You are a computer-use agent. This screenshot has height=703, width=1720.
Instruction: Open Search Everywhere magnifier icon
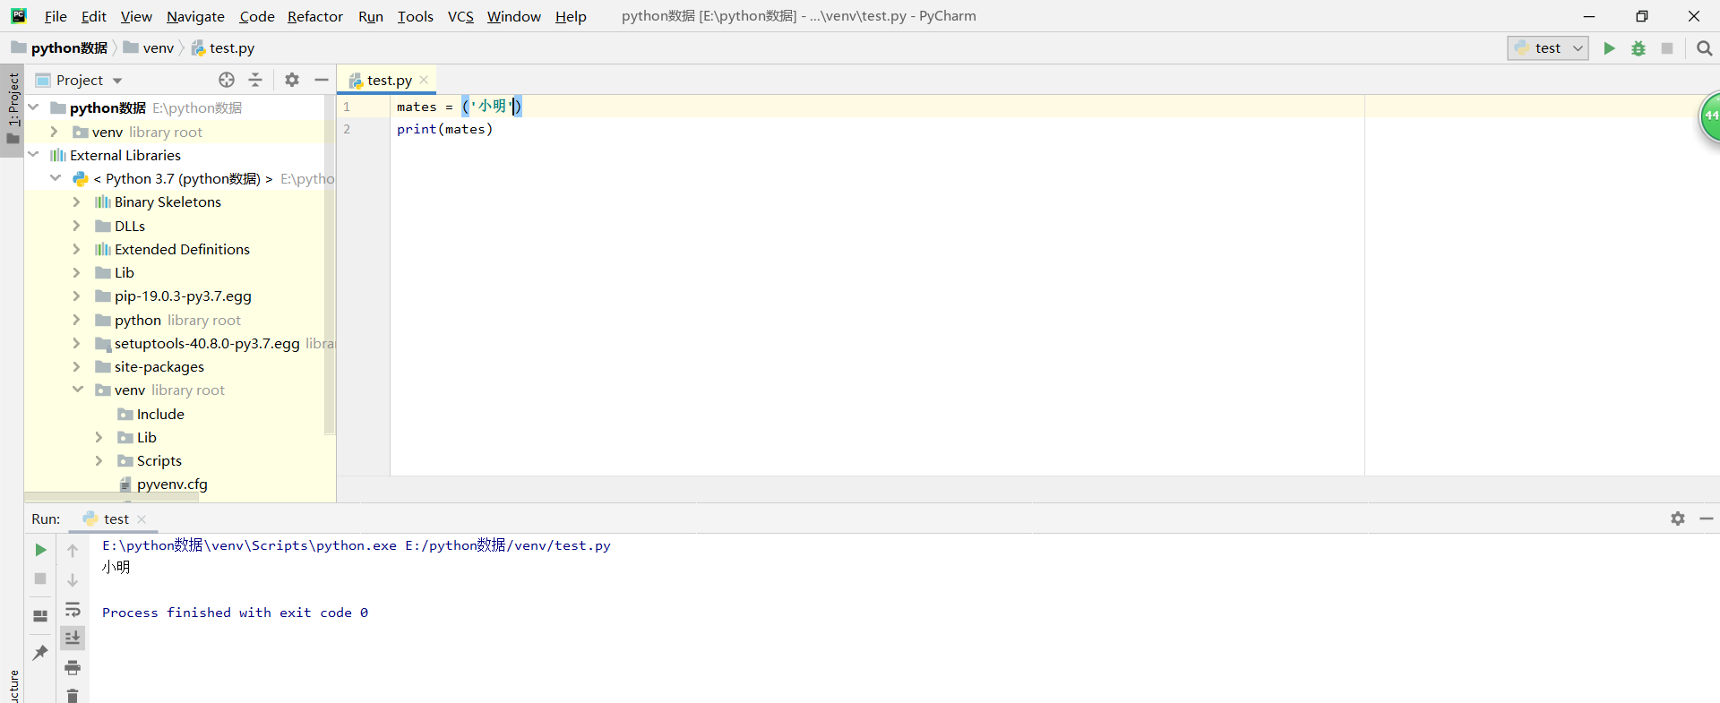tap(1704, 48)
